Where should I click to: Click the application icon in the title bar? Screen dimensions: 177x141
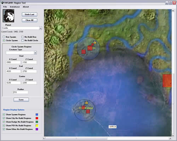(x=2, y=3)
